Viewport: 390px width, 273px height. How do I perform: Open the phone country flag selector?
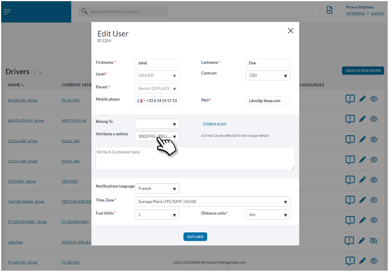click(x=141, y=101)
